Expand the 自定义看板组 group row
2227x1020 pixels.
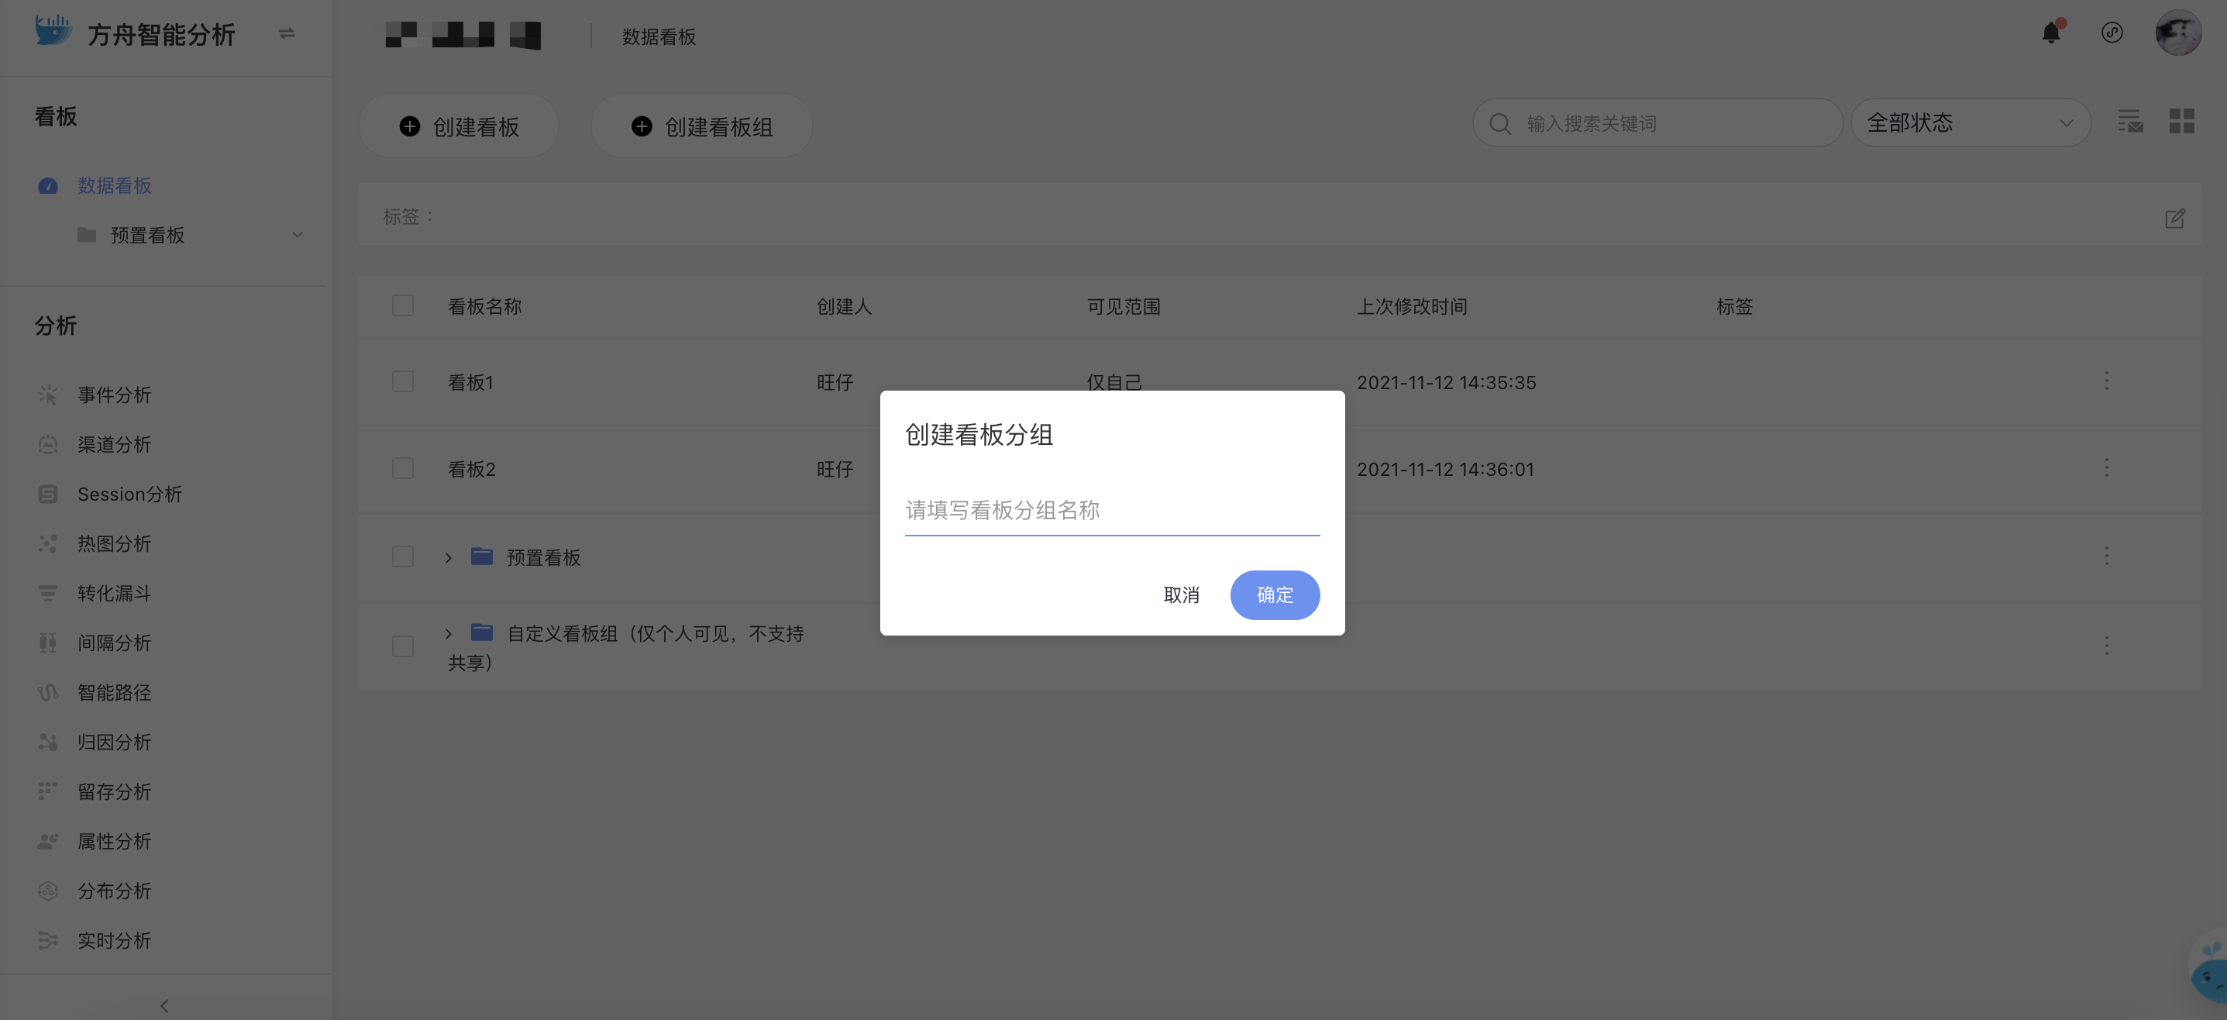[x=448, y=633]
